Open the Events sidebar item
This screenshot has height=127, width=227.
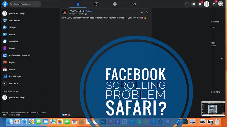coord(12,69)
